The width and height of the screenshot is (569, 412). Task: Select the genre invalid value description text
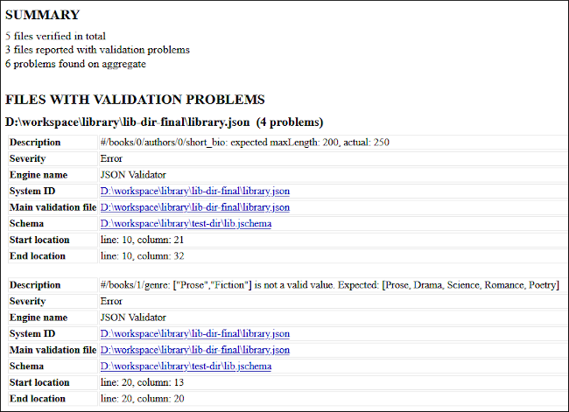[x=329, y=285]
